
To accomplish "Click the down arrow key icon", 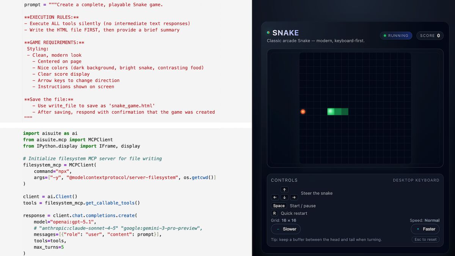I will (284, 197).
